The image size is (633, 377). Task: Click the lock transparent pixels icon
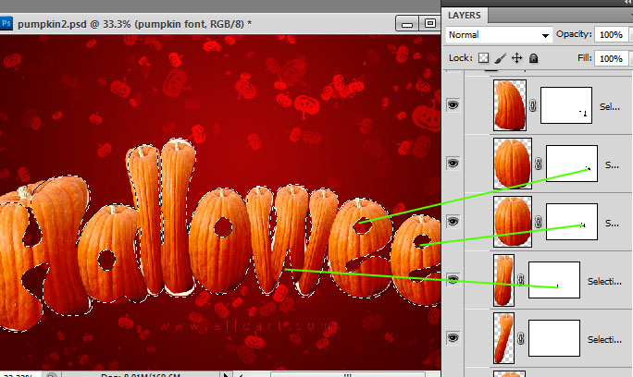[482, 58]
